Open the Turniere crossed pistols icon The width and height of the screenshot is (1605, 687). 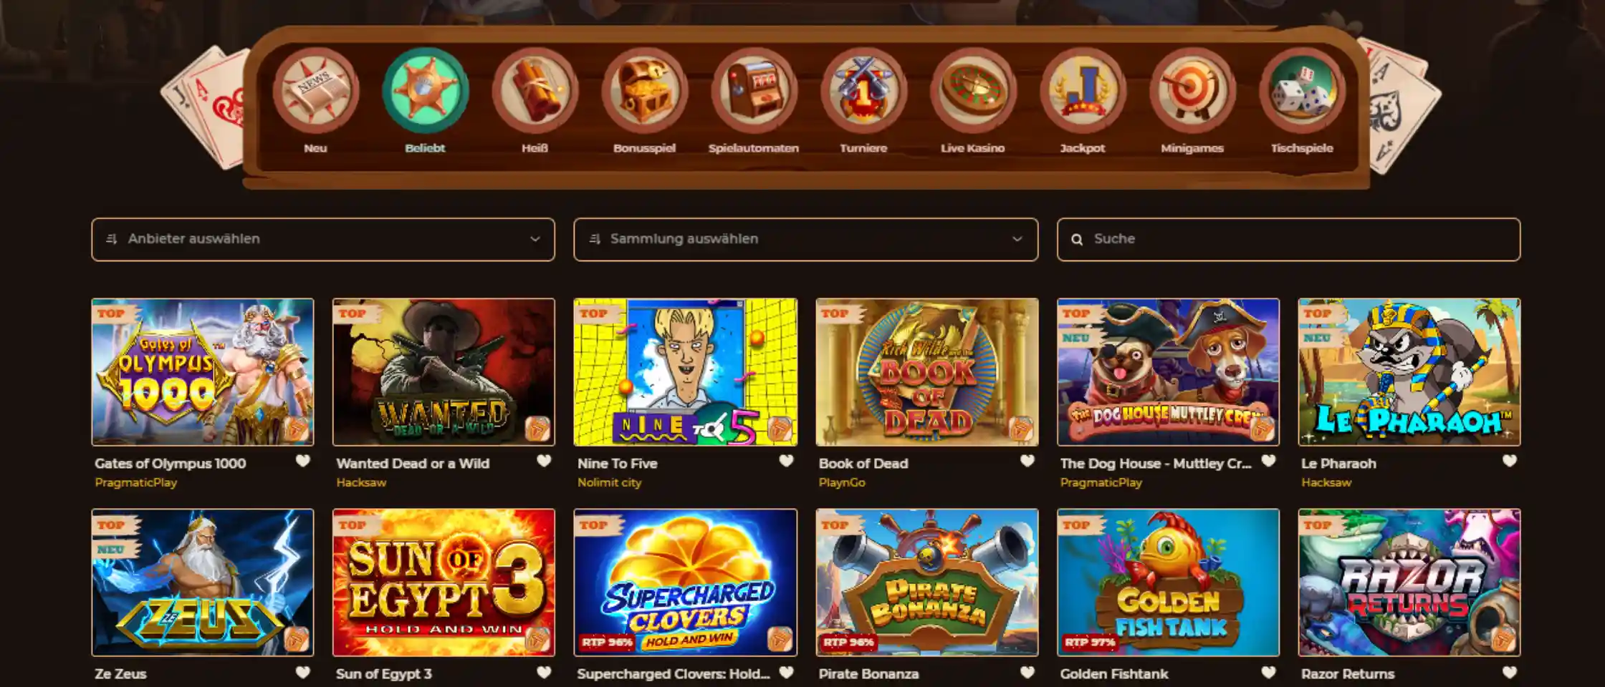coord(863,91)
